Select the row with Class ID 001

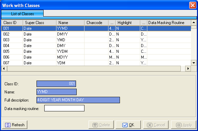[x=96, y=28]
